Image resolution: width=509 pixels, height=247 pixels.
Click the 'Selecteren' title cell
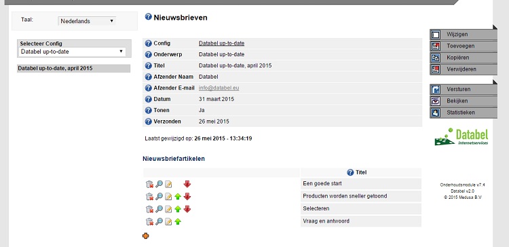[x=361, y=209]
